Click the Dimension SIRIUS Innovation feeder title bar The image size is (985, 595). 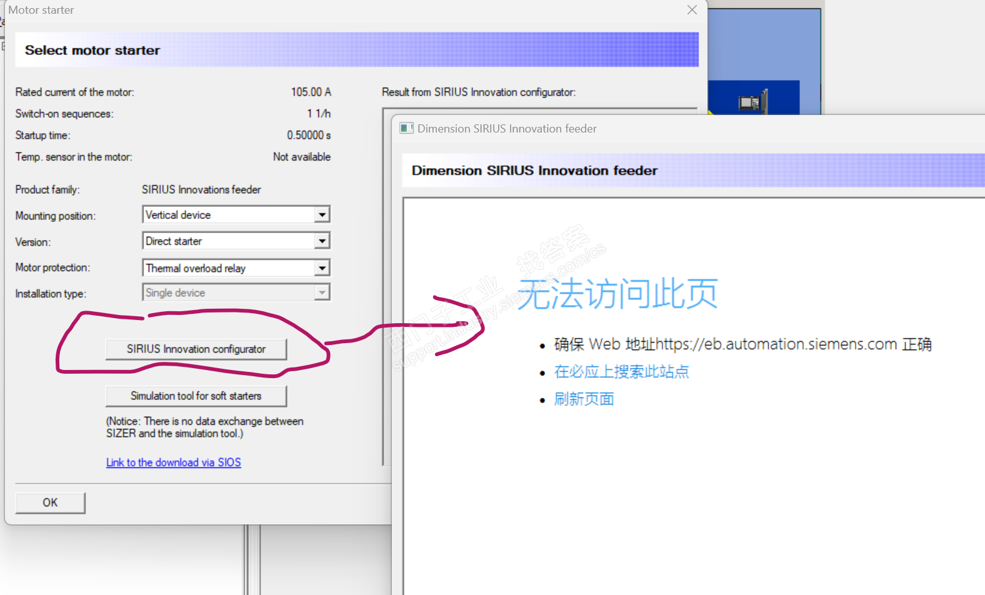pos(687,128)
